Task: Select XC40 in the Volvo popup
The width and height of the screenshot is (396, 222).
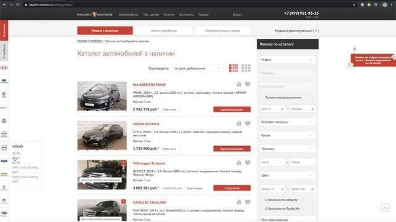Action: click(16, 154)
